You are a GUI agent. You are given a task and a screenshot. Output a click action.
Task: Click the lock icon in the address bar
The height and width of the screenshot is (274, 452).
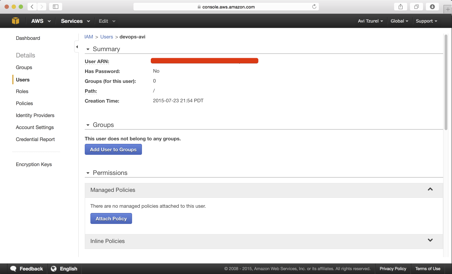(x=199, y=7)
